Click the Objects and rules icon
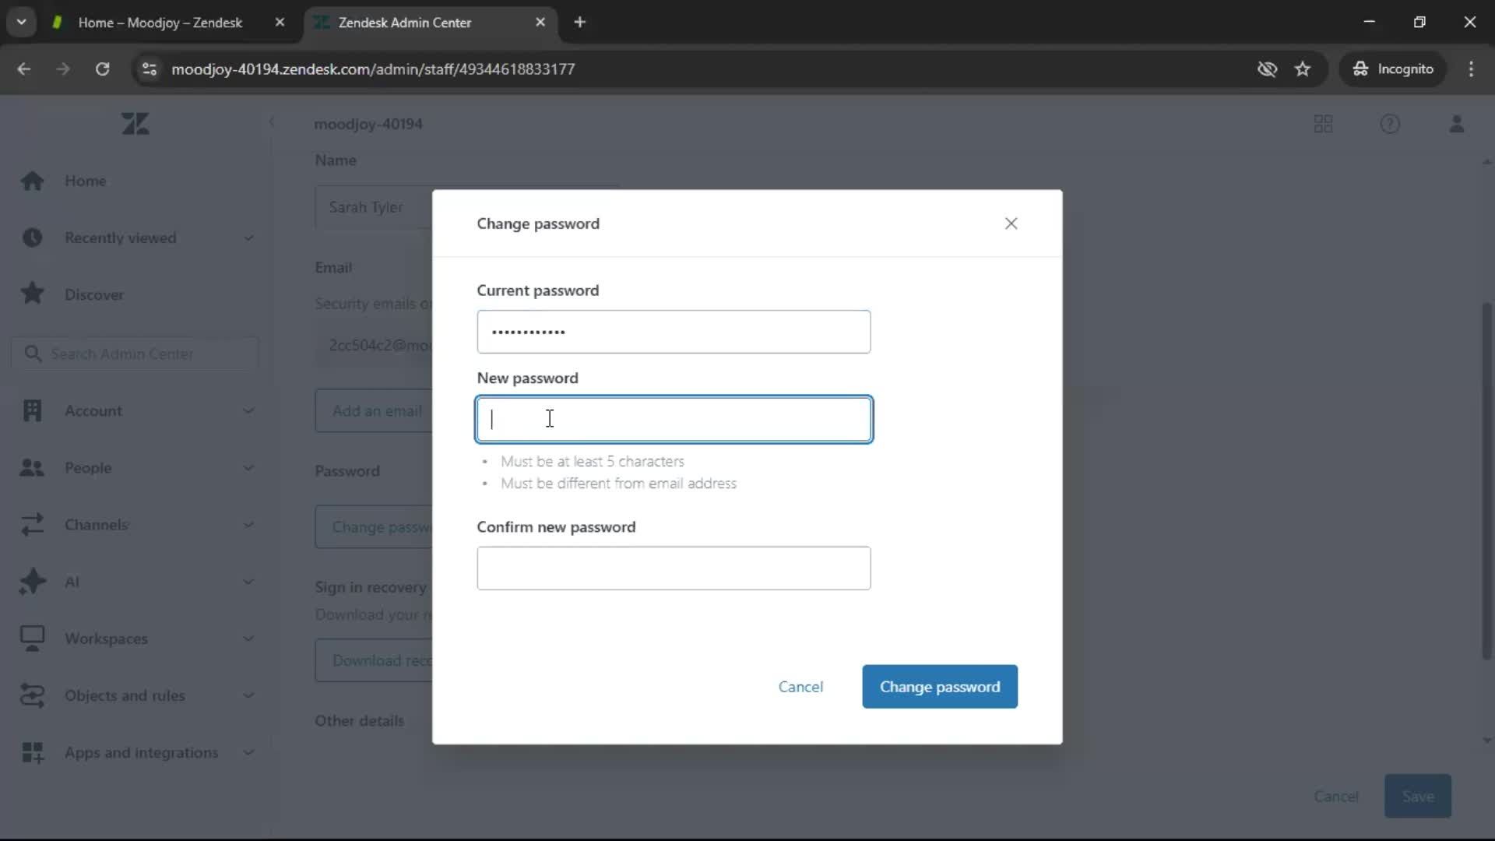The height and width of the screenshot is (841, 1495). (32, 695)
